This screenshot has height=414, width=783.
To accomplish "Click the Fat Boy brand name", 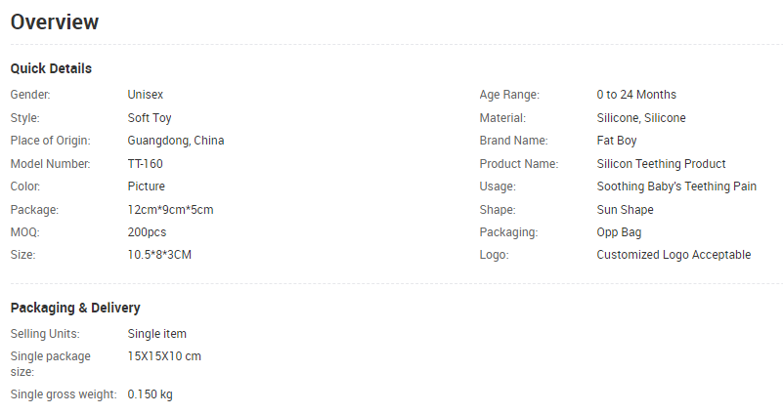I will pyautogui.click(x=617, y=141).
